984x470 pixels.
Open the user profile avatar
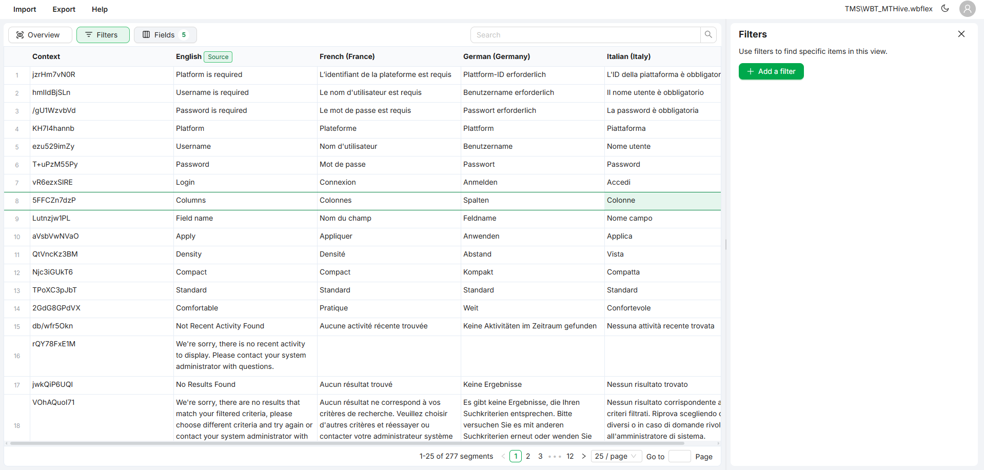pos(967,9)
